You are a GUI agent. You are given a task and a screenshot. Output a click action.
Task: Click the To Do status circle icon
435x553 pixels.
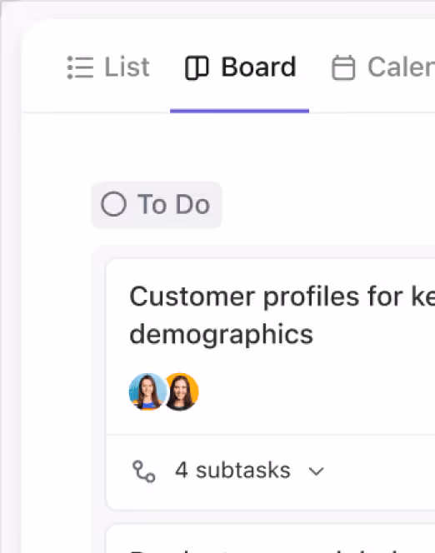point(113,204)
